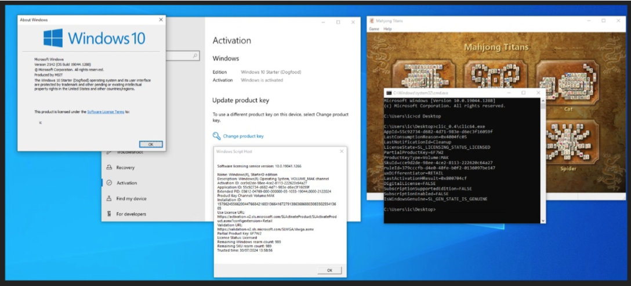Open the Help menu in Mahjong Titans
The image size is (631, 286).
point(387,30)
